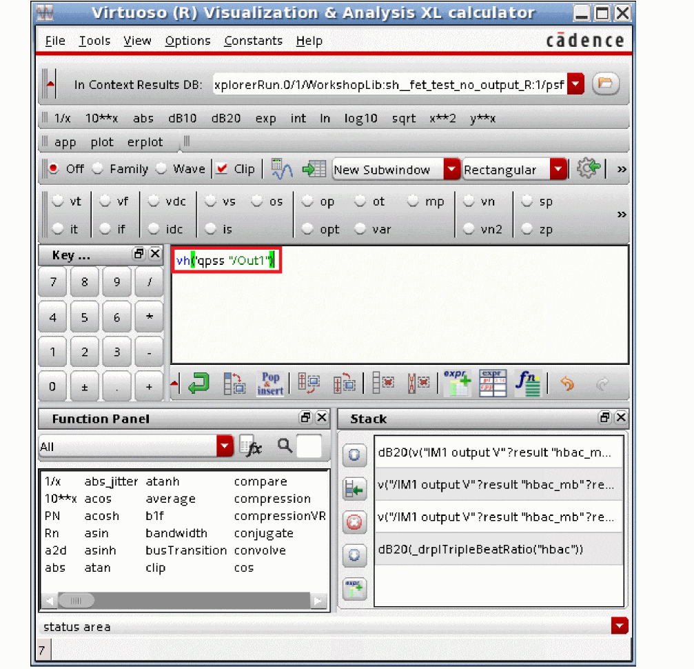Click the swap buffer and stack icon
694x669 pixels.
[234, 383]
